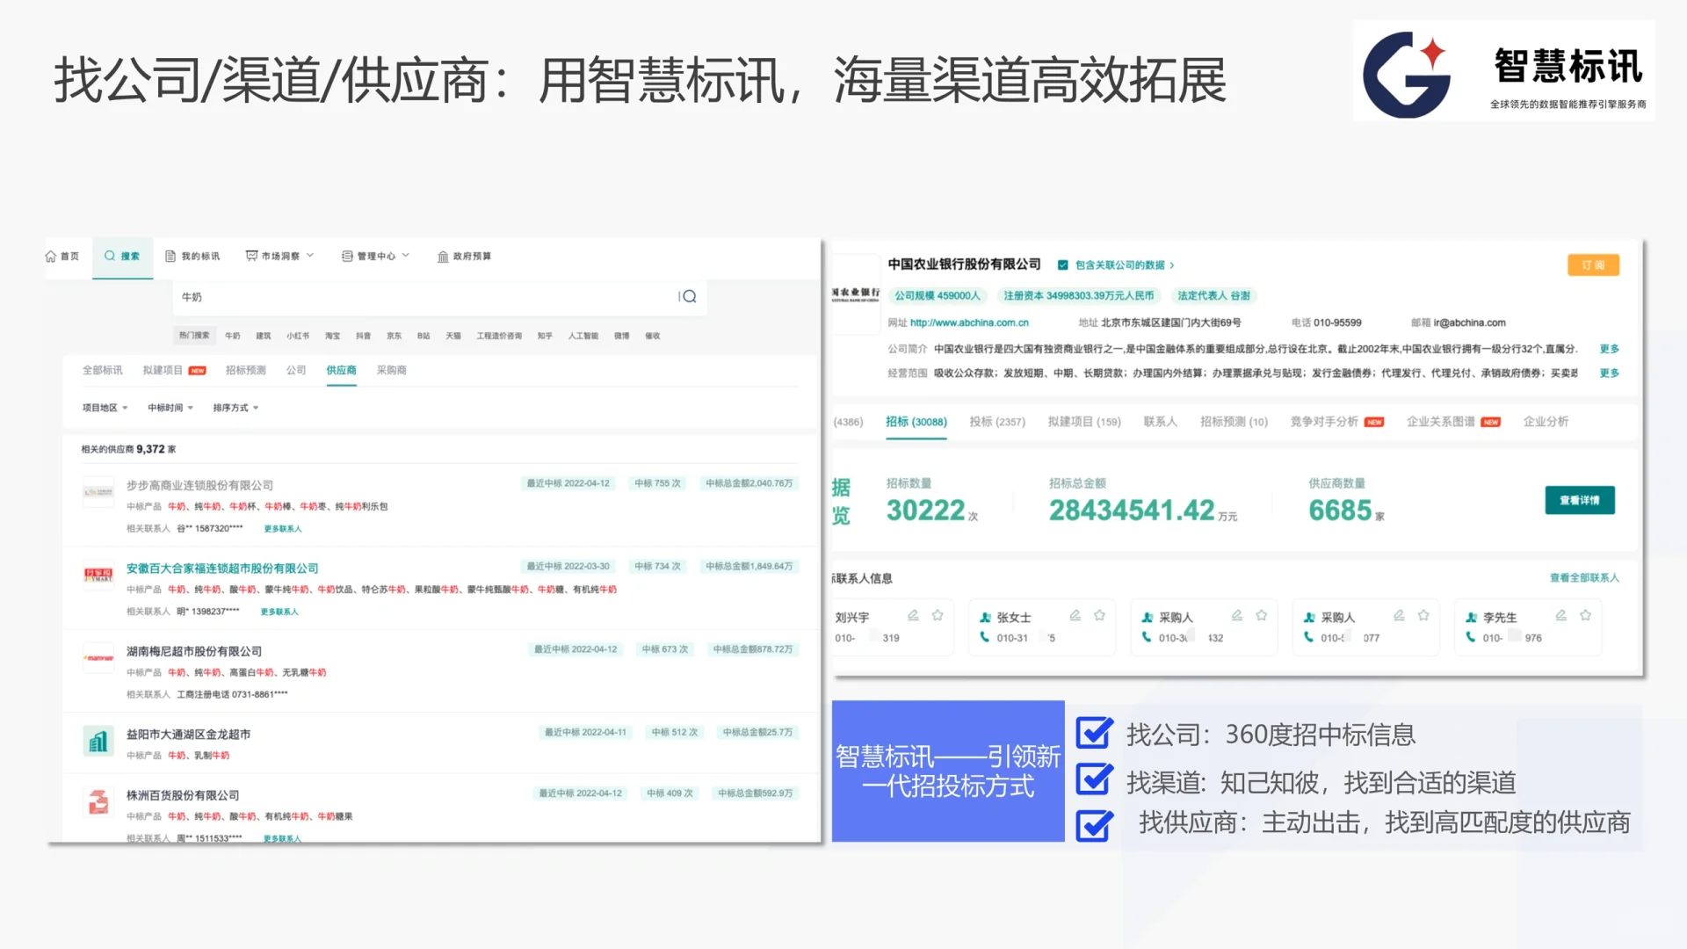Expand the 中标时间 dropdown
This screenshot has height=949, width=1687.
point(170,408)
